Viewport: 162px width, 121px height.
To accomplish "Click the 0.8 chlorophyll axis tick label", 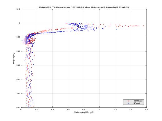I will click(x=84, y=110).
